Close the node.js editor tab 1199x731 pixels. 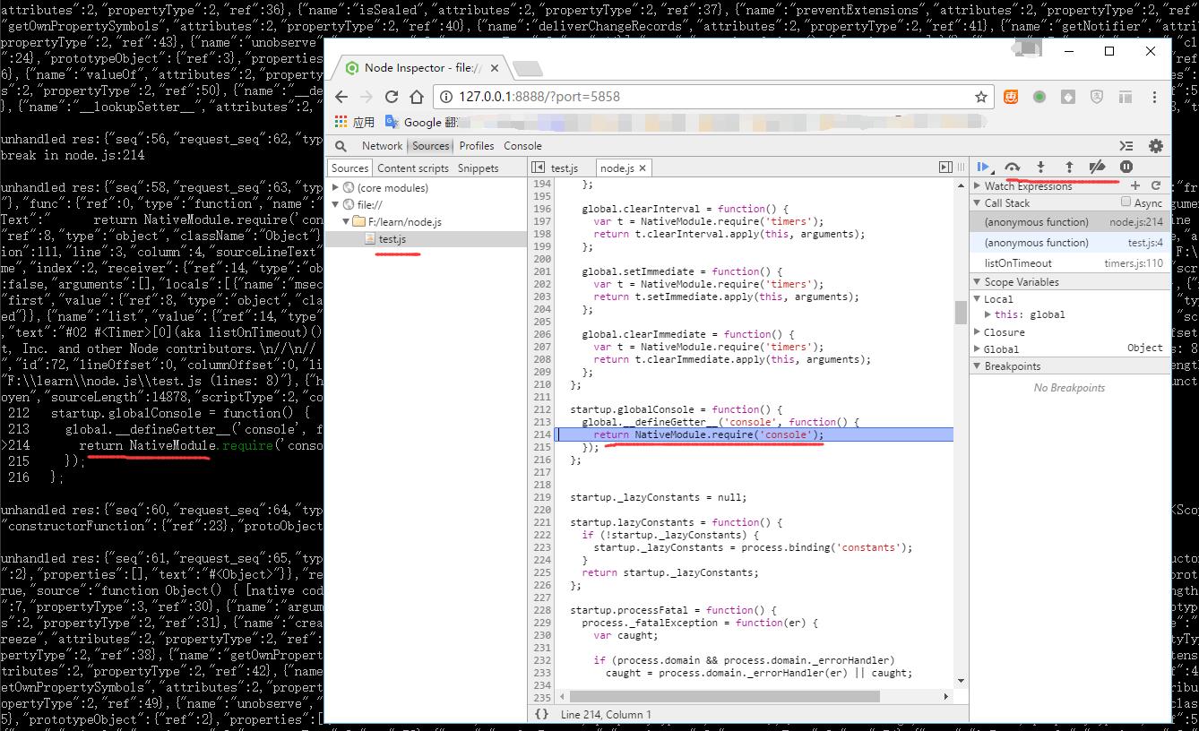643,168
